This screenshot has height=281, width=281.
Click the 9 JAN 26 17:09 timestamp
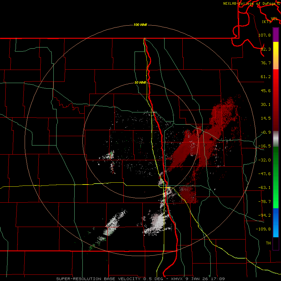click(205, 279)
